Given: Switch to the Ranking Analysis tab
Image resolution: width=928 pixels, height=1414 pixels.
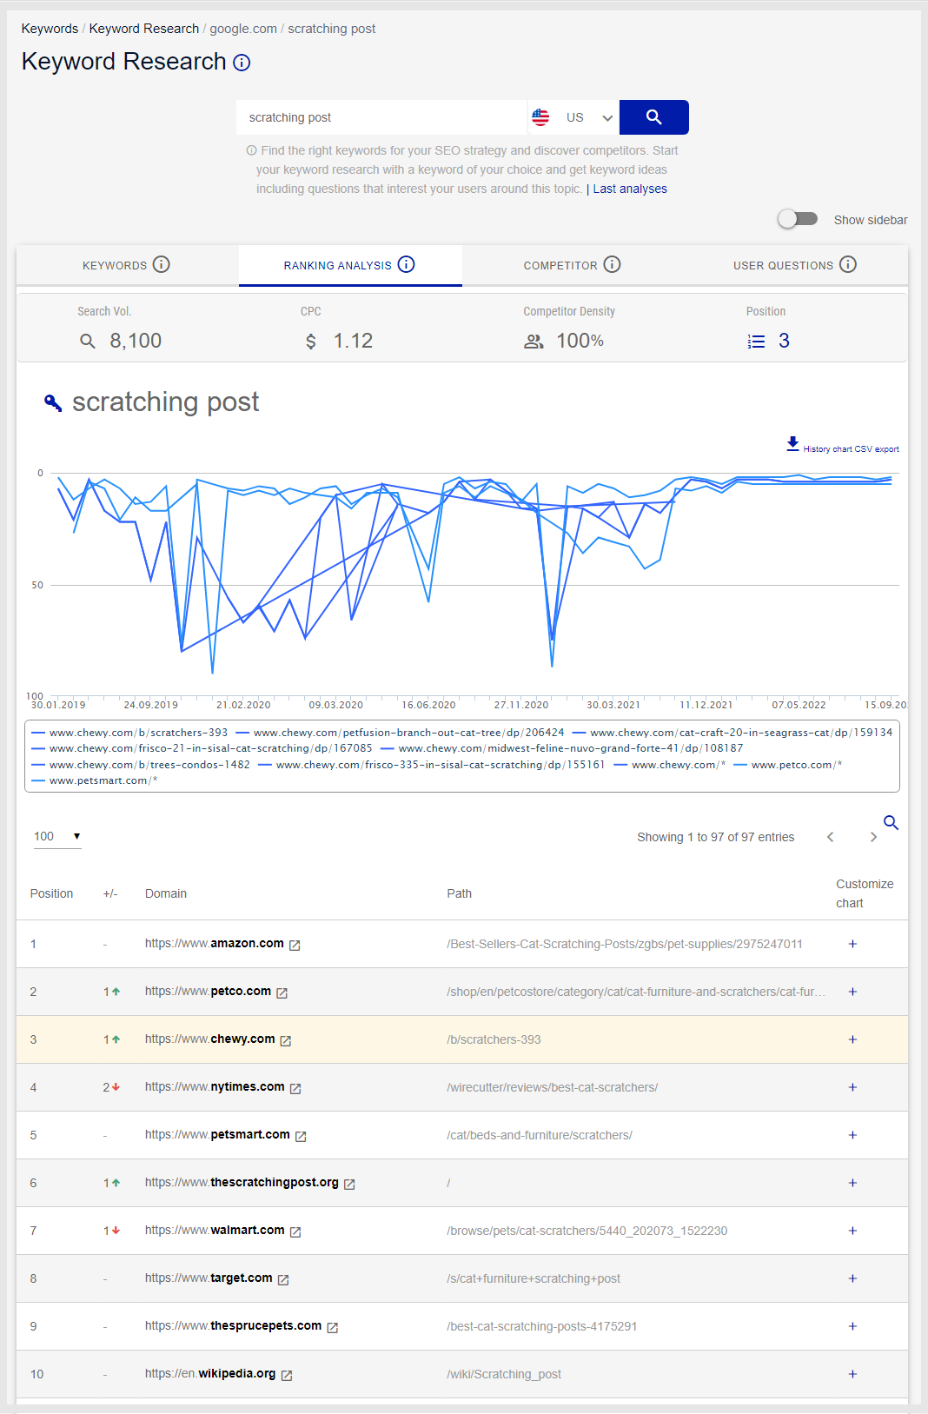Looking at the screenshot, I should tap(350, 265).
